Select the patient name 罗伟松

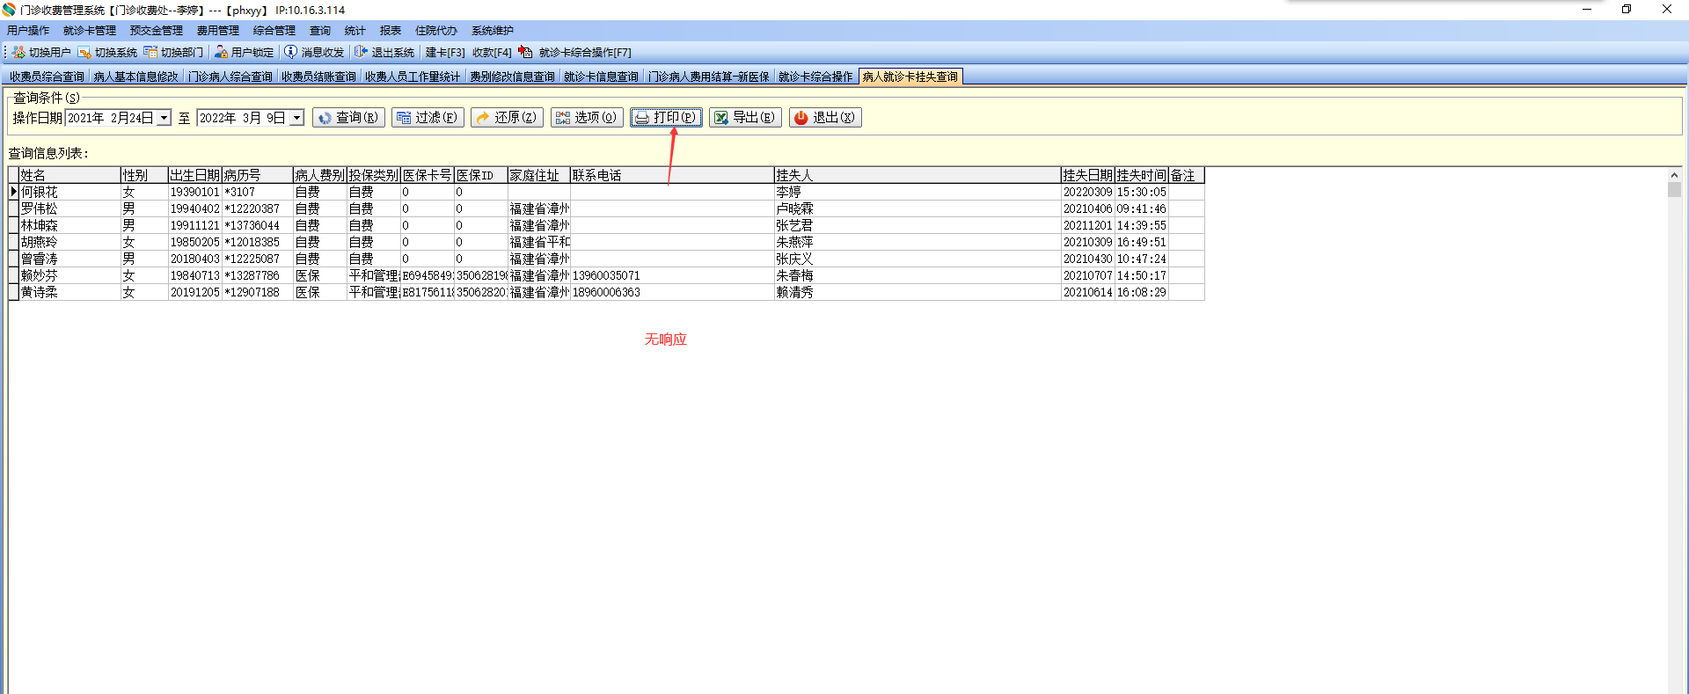[x=40, y=208]
